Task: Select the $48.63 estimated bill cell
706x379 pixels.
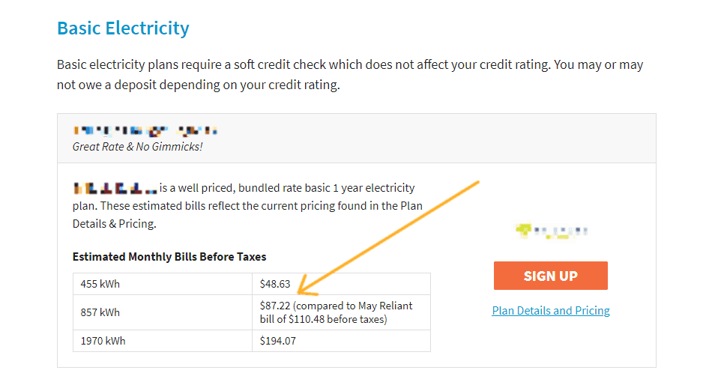Action: coord(276,284)
